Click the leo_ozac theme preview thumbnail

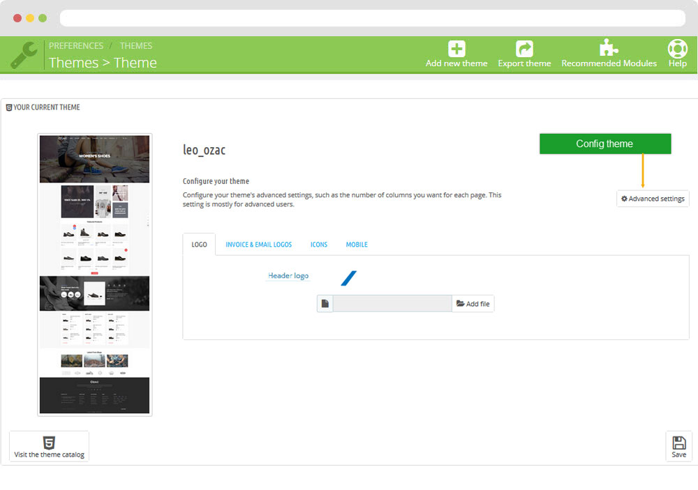95,275
